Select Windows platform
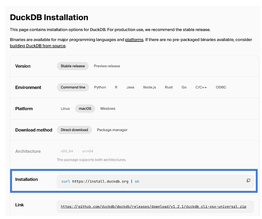Screen dimensions: 262x219 click(x=108, y=109)
